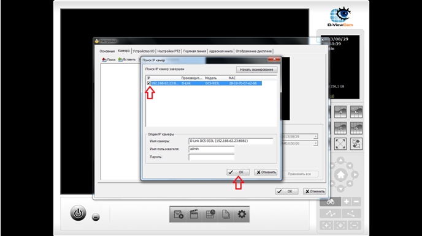Confirm with OK in camera search dialog
This screenshot has height=236, width=422.
point(238,172)
